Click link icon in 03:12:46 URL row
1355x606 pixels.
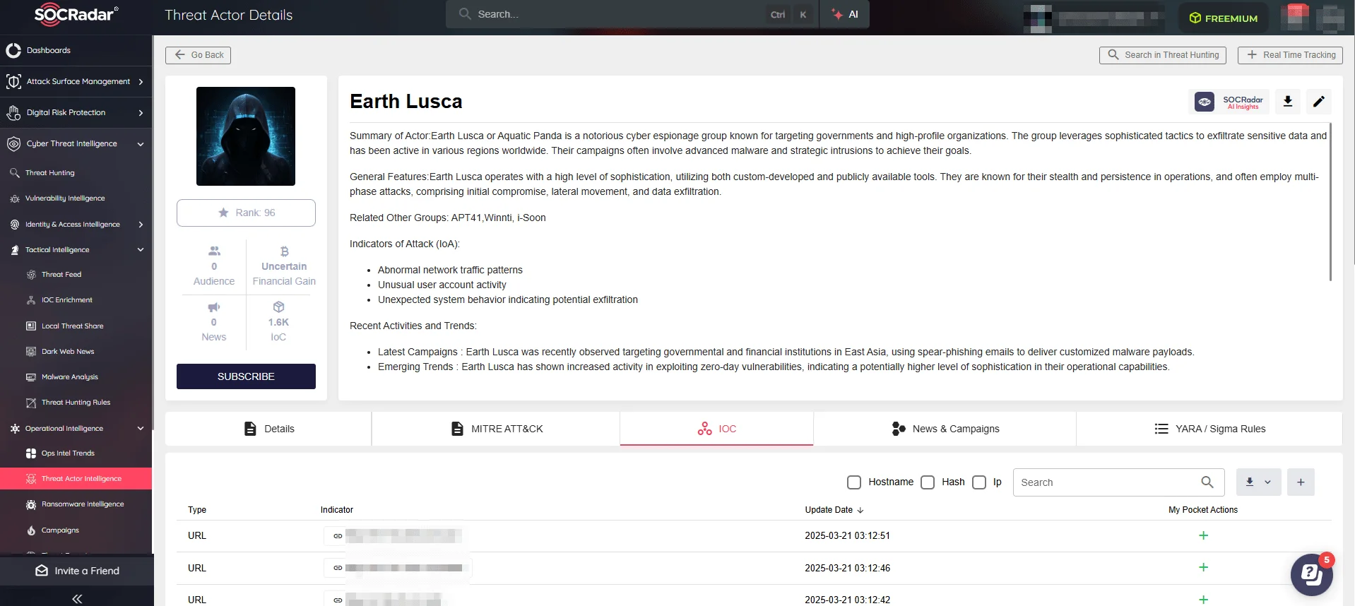click(x=338, y=568)
